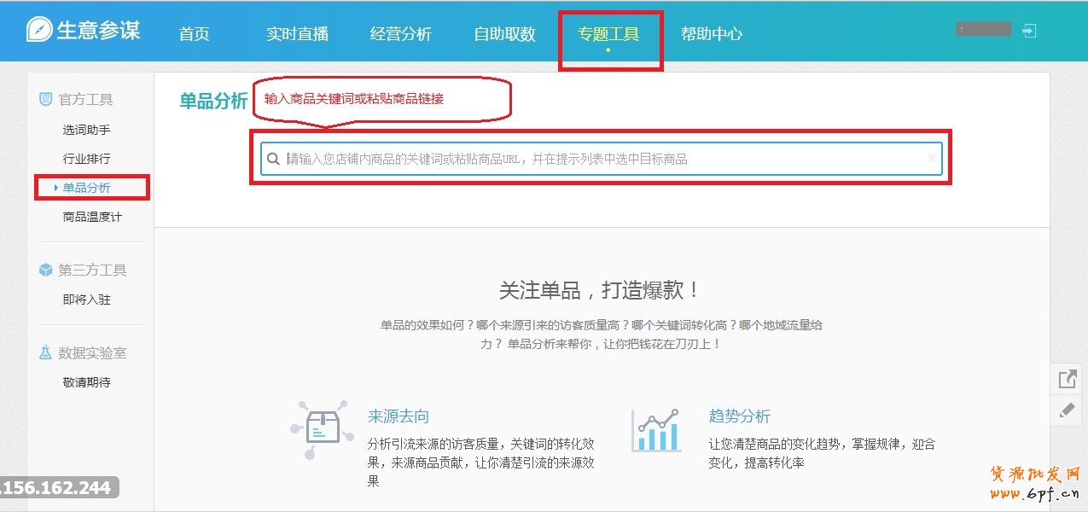Image resolution: width=1088 pixels, height=512 pixels.
Task: Click the logout icon in header
Action: [1029, 31]
